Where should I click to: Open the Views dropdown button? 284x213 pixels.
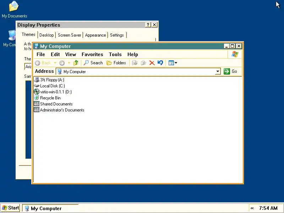coord(173,63)
